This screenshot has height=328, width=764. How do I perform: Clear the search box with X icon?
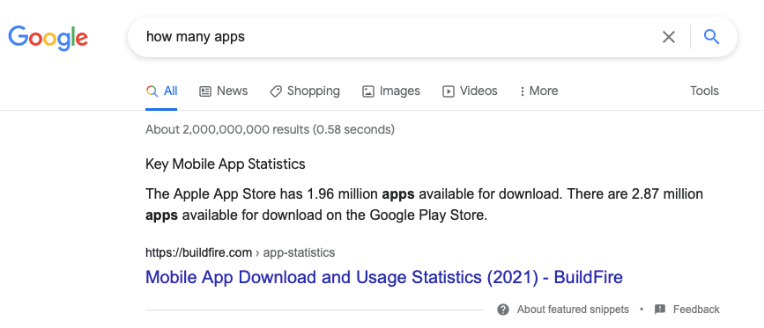(669, 37)
